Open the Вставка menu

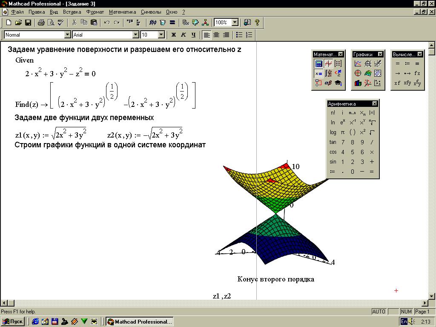click(72, 12)
